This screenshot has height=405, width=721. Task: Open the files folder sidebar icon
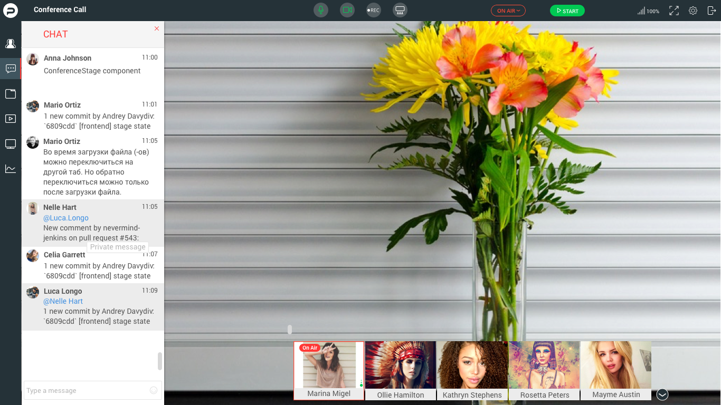click(11, 94)
